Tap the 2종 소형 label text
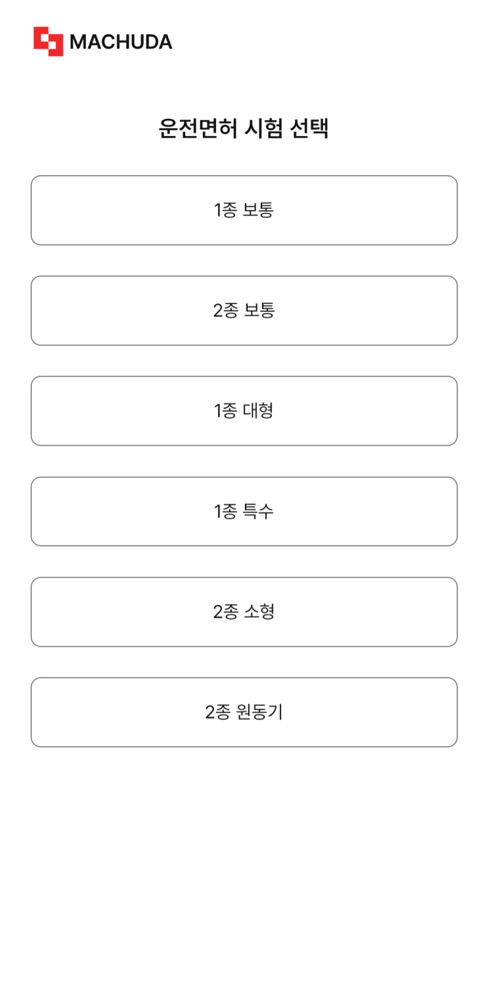The height and width of the screenshot is (984, 488). (x=244, y=612)
